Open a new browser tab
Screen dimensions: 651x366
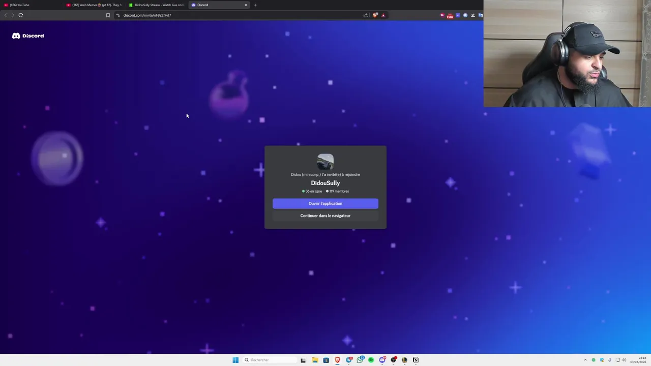coord(255,5)
